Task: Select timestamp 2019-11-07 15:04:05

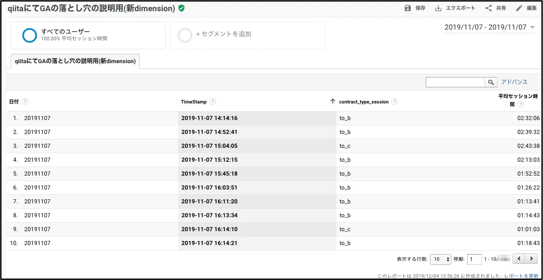Action: point(209,146)
